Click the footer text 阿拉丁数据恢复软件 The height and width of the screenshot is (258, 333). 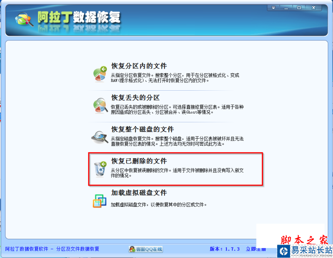click(x=27, y=249)
